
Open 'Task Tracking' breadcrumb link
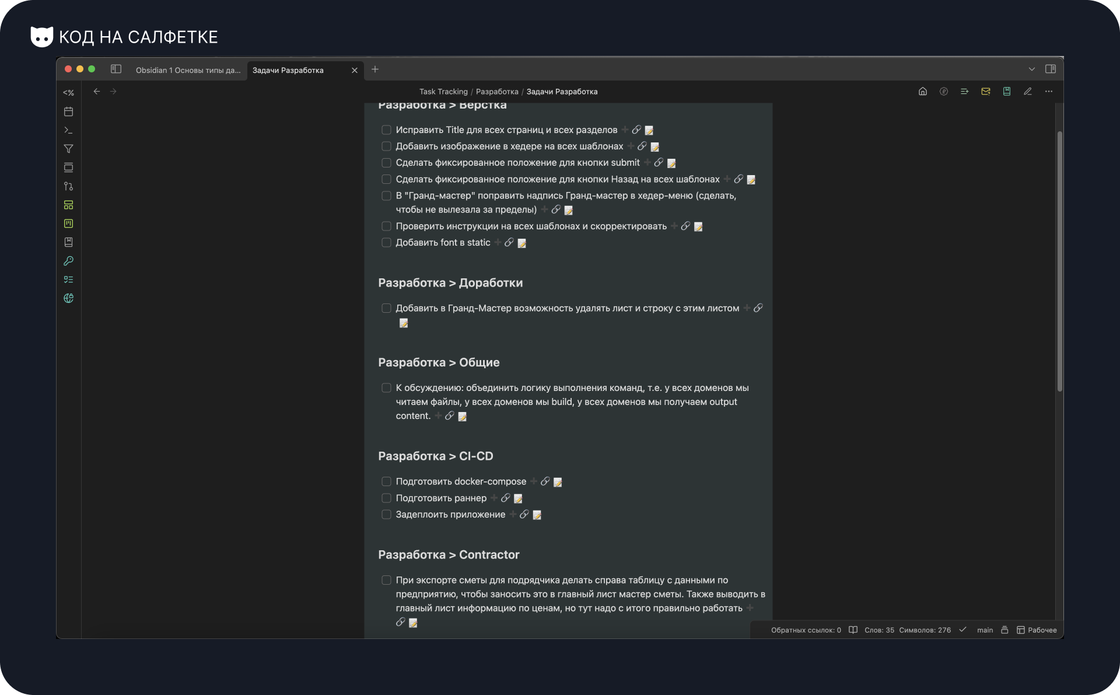pyautogui.click(x=443, y=92)
